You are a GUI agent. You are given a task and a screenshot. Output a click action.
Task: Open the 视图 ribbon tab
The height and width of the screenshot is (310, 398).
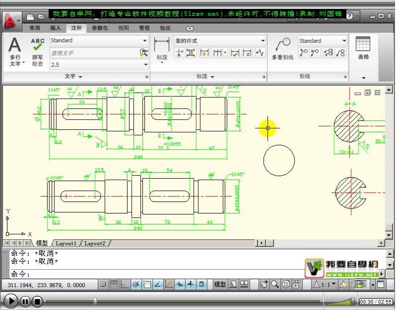(124, 28)
